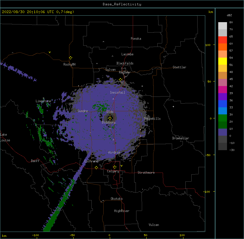Click the HighRiver label
The width and height of the screenshot is (244, 239).
click(122, 211)
